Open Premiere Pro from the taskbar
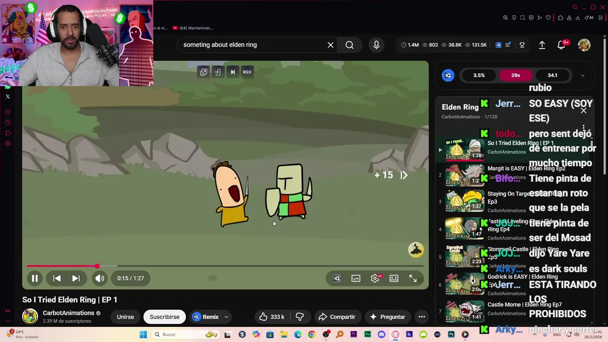This screenshot has width=608, height=342. [x=354, y=334]
